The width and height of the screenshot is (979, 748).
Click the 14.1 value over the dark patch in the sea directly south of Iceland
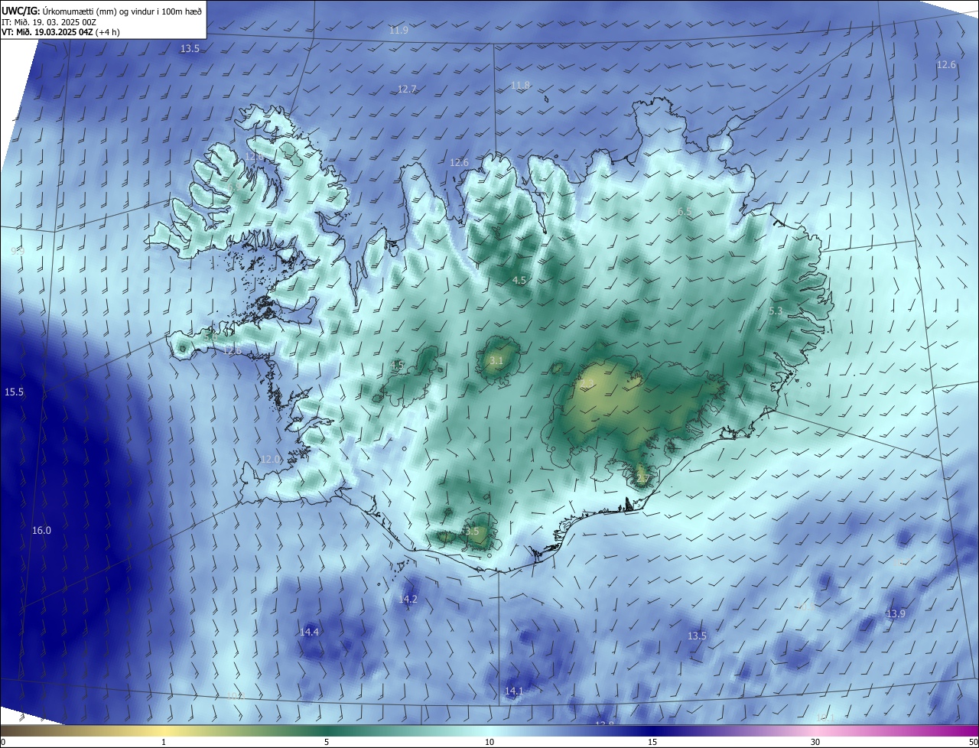514,691
